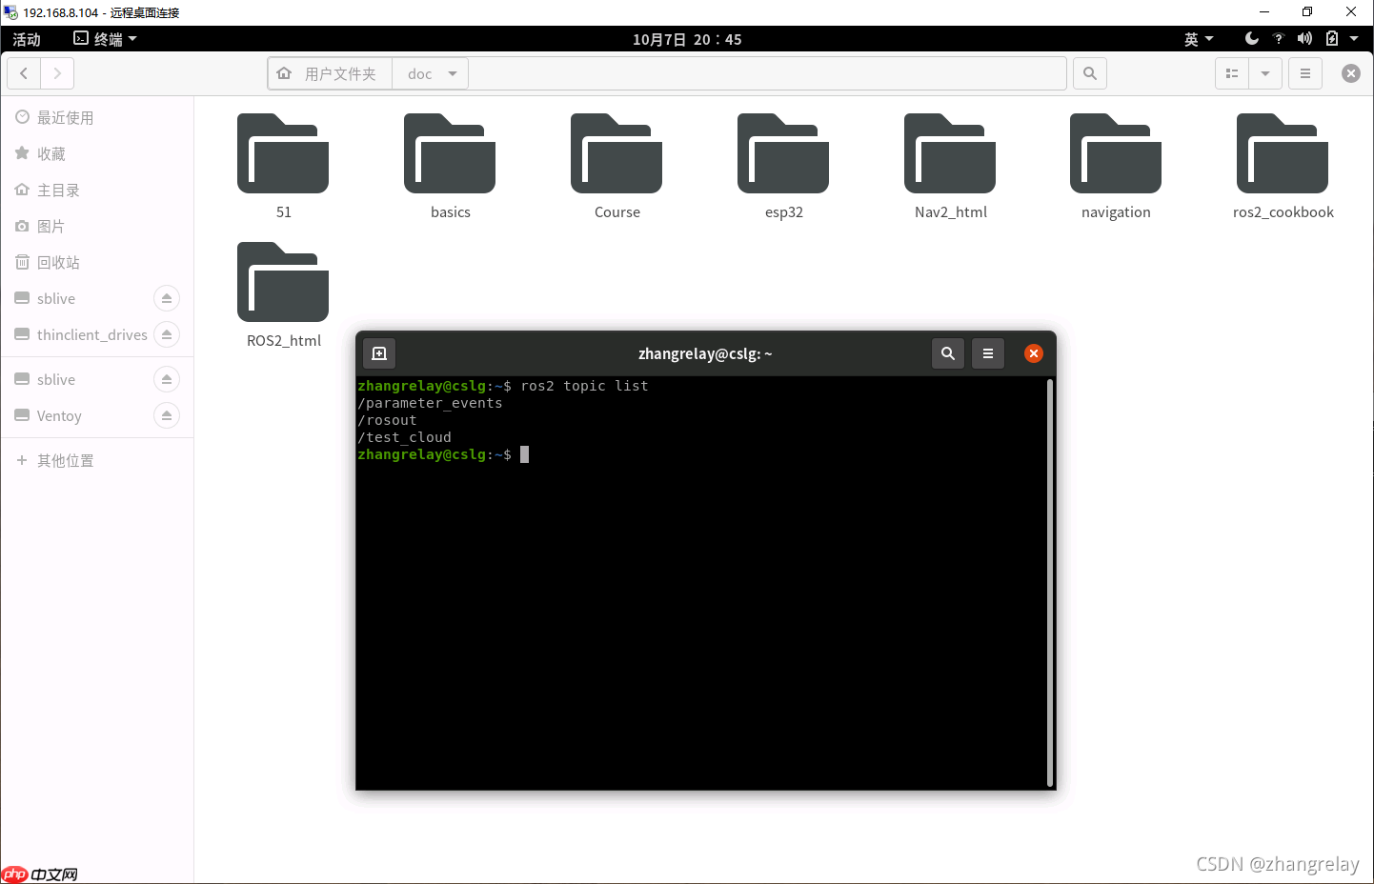The height and width of the screenshot is (884, 1374).
Task: Click the file manager search button
Action: coord(1090,73)
